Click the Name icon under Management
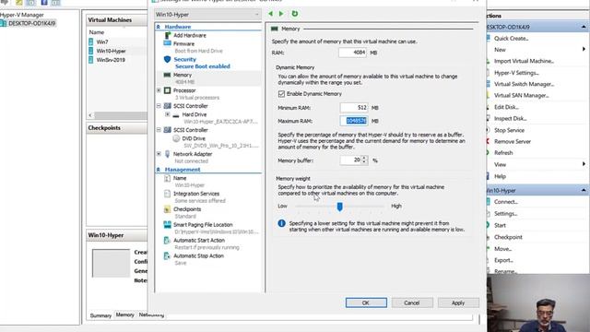 [x=168, y=178]
